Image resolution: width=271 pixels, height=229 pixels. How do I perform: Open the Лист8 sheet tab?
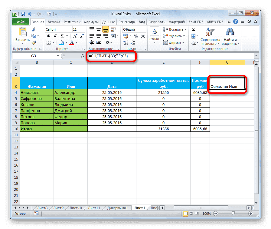[x=42, y=208]
